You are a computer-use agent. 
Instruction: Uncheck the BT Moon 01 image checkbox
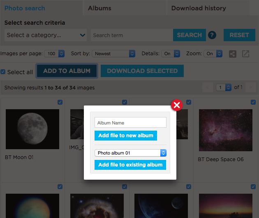pos(60,102)
